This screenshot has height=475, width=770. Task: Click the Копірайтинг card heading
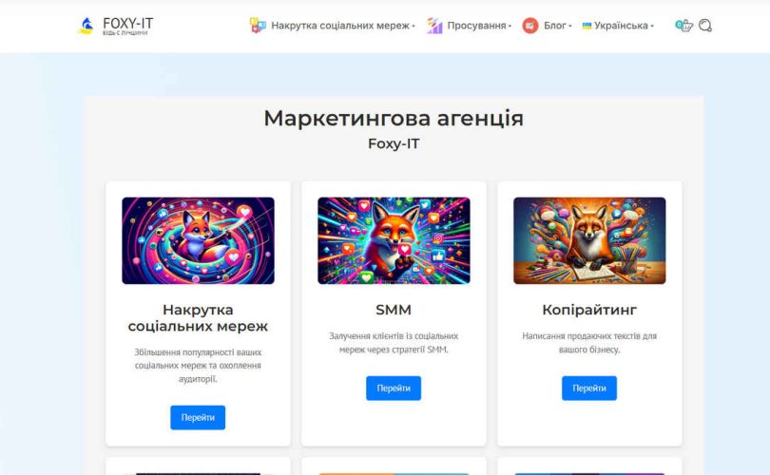(589, 310)
